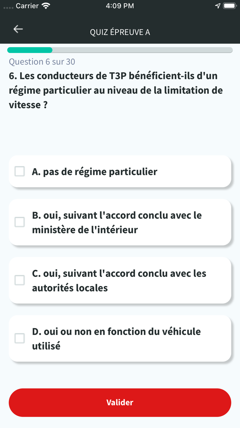
Task: Click the clock showing 4:09 PM
Action: (120, 6)
